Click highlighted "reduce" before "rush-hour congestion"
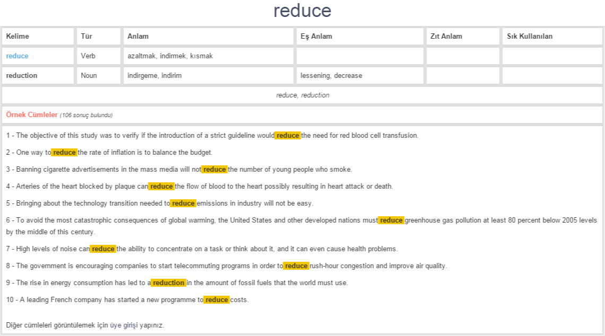This screenshot has width=605, height=336. (x=296, y=266)
